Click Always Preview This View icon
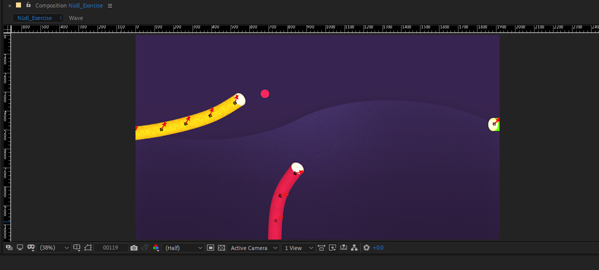Viewport: 599px width, 270px height. tap(9, 248)
